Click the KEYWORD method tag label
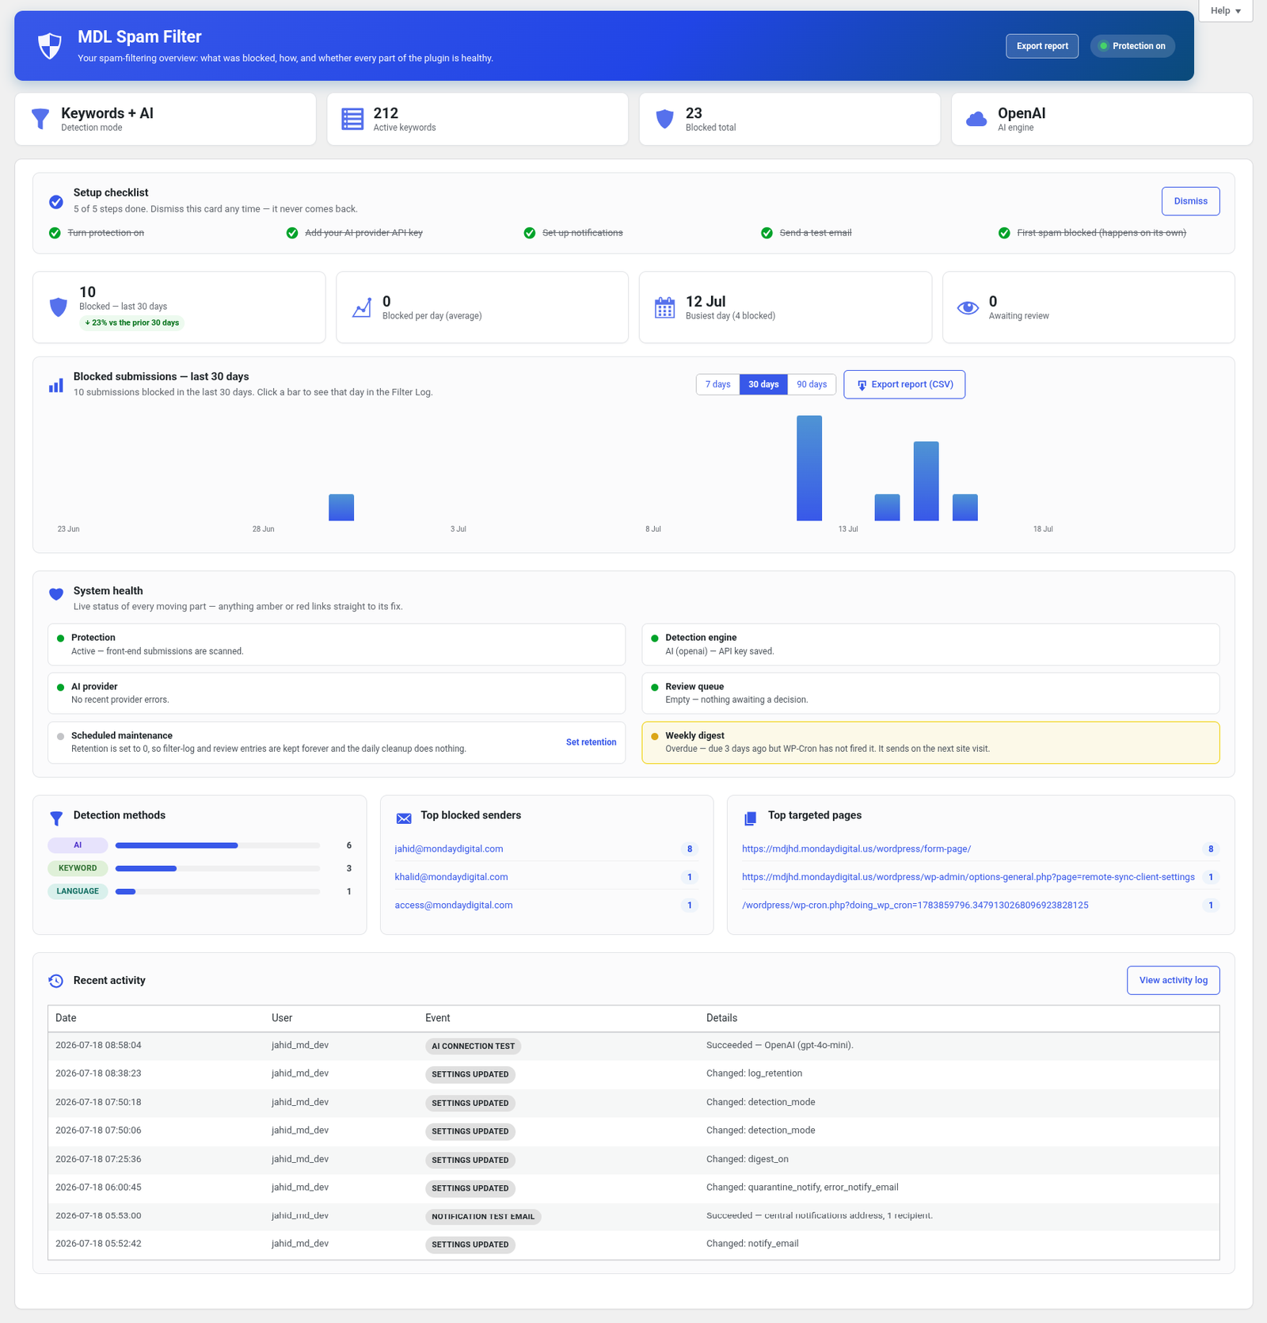Screen dimensions: 1267x1323 (x=78, y=868)
